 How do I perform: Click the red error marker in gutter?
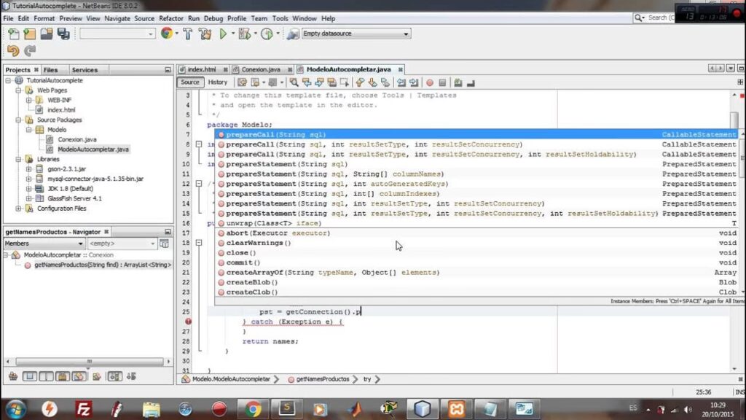point(188,322)
